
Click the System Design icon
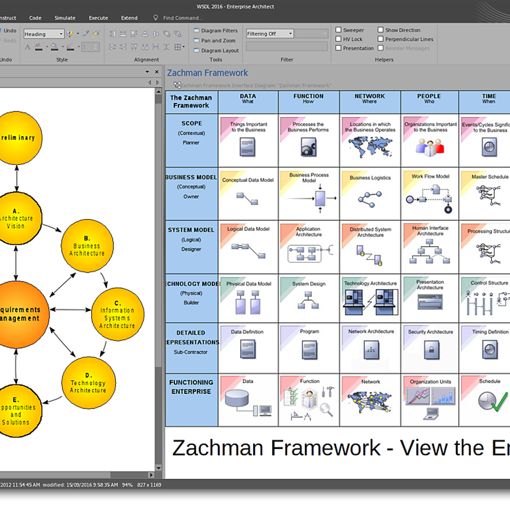(309, 300)
